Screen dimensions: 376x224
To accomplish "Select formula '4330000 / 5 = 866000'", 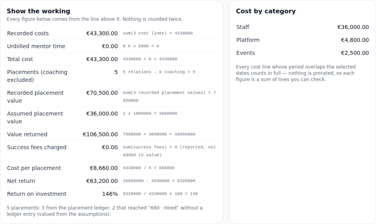I will 149,168.
